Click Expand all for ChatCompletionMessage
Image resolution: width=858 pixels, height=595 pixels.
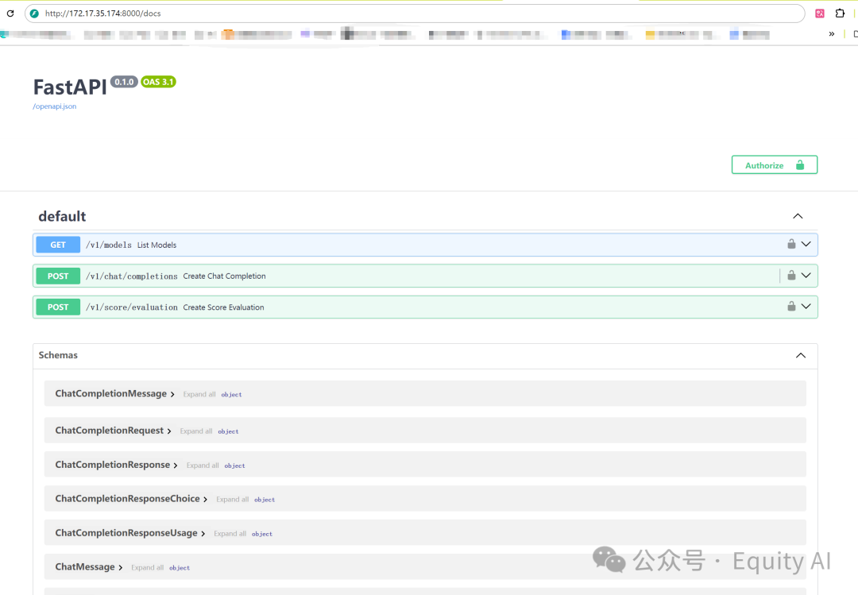coord(199,394)
